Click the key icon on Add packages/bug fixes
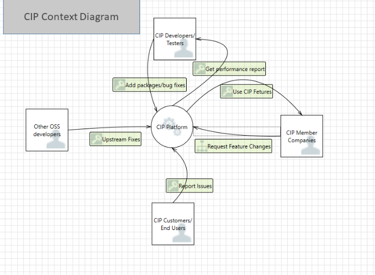 119,85
